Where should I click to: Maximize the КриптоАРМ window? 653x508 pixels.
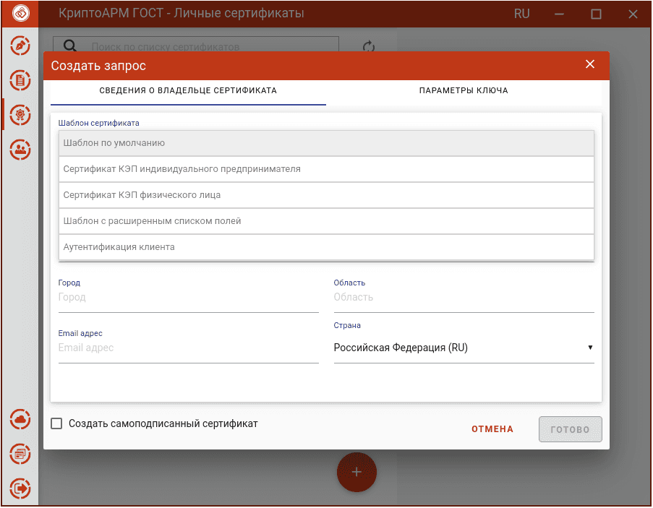point(596,14)
